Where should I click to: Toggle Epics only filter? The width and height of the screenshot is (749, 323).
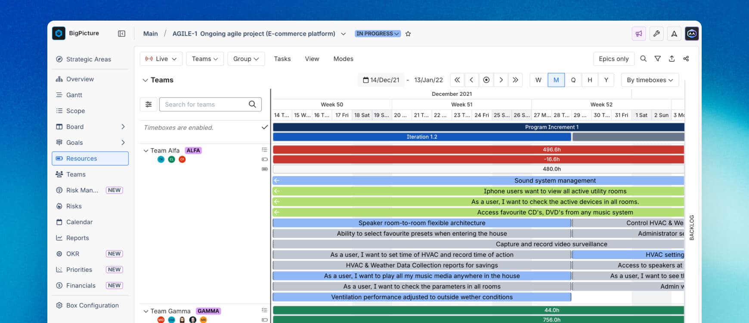point(613,59)
